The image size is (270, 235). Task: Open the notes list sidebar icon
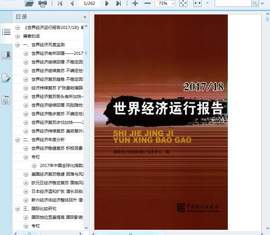point(6,100)
